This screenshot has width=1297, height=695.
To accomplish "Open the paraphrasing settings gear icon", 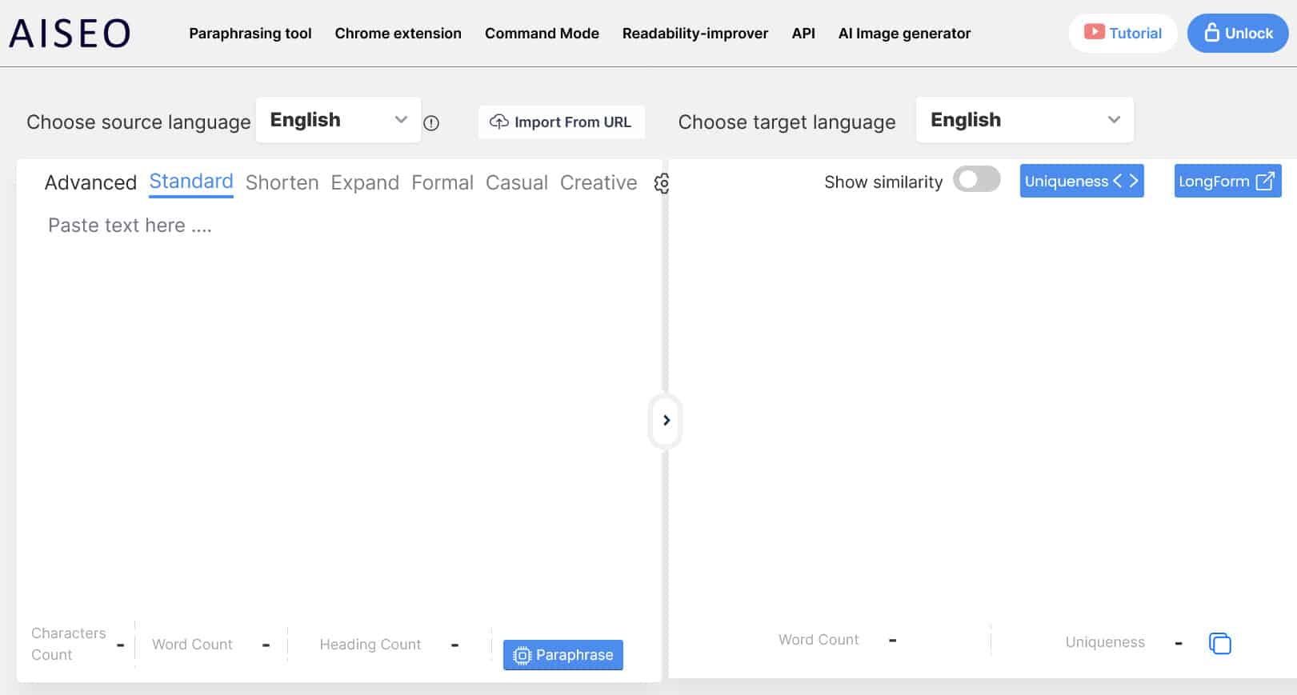I will coord(662,183).
